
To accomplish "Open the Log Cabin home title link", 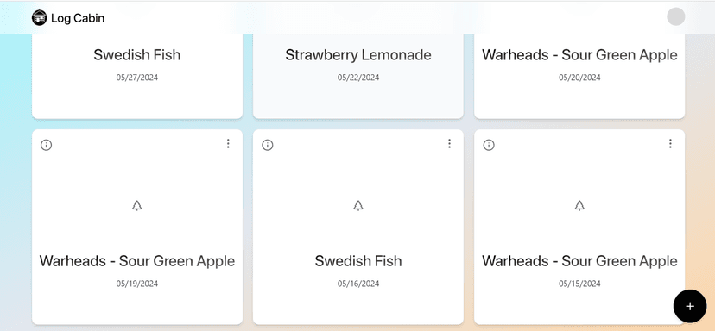I will [78, 18].
